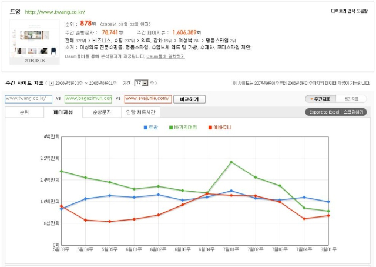The width and height of the screenshot is (376, 267).
Task: Click the 스크랩하기 button
Action: click(x=354, y=112)
